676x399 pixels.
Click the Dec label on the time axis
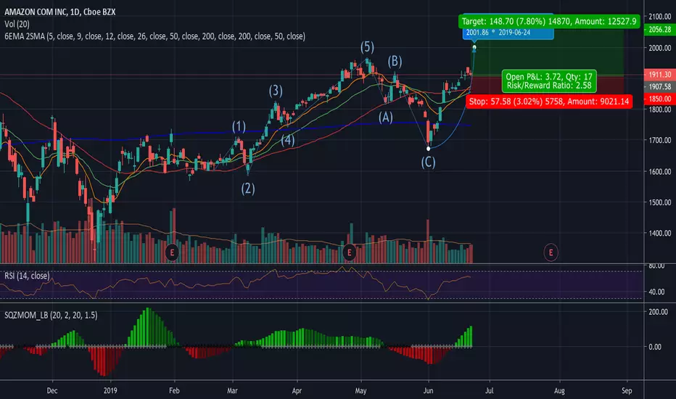pyautogui.click(x=52, y=391)
